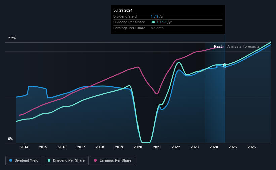Screen dimensions: 276x170
Task: Click the 2025 x-axis label
Action: coord(233,147)
